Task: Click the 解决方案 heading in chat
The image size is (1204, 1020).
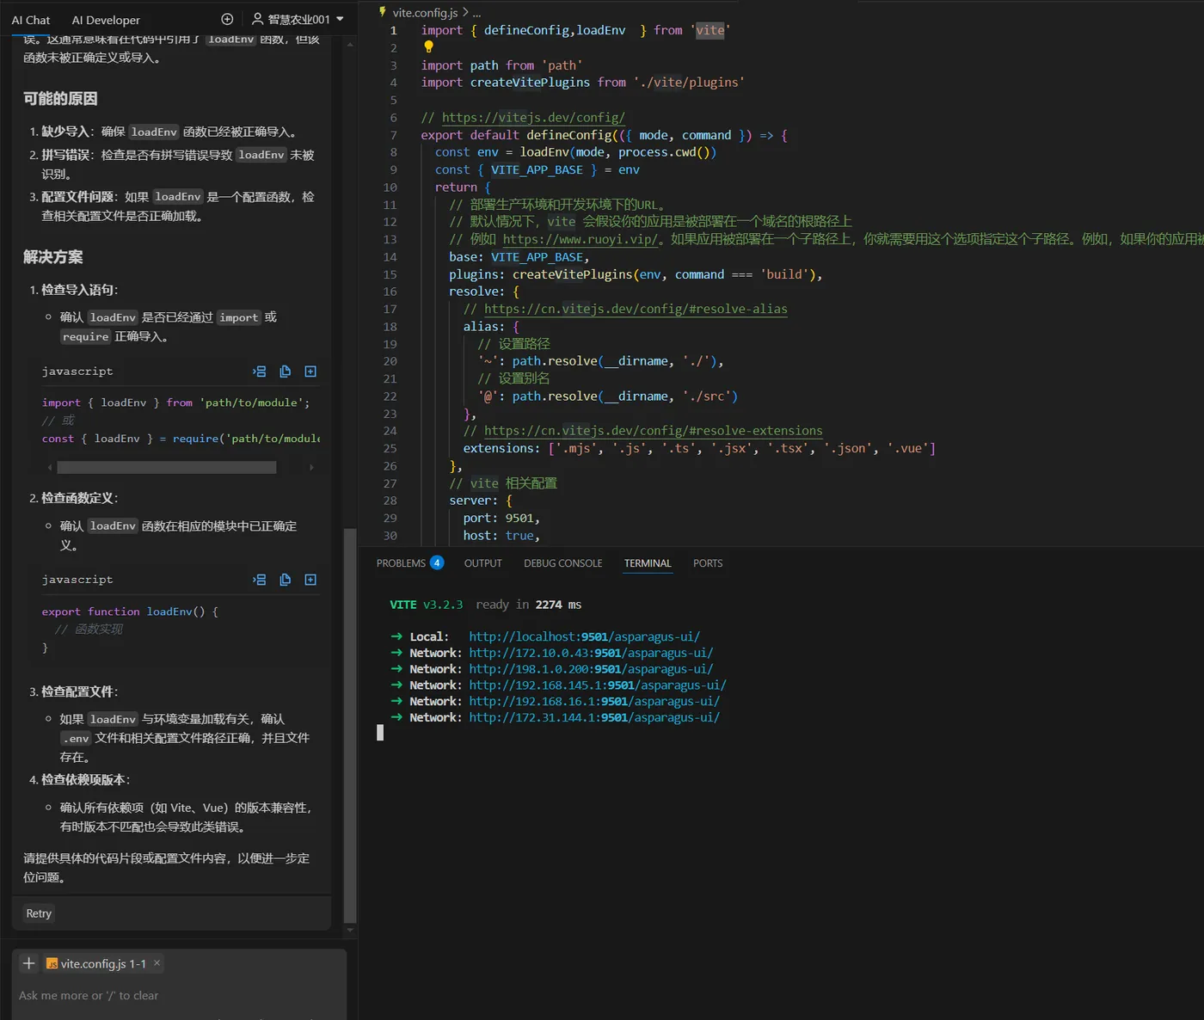Action: point(53,257)
